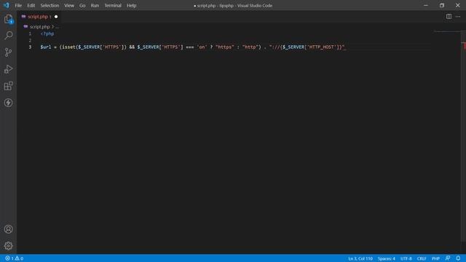This screenshot has height=262, width=466.
Task: Open the Help menu
Action: point(131,5)
